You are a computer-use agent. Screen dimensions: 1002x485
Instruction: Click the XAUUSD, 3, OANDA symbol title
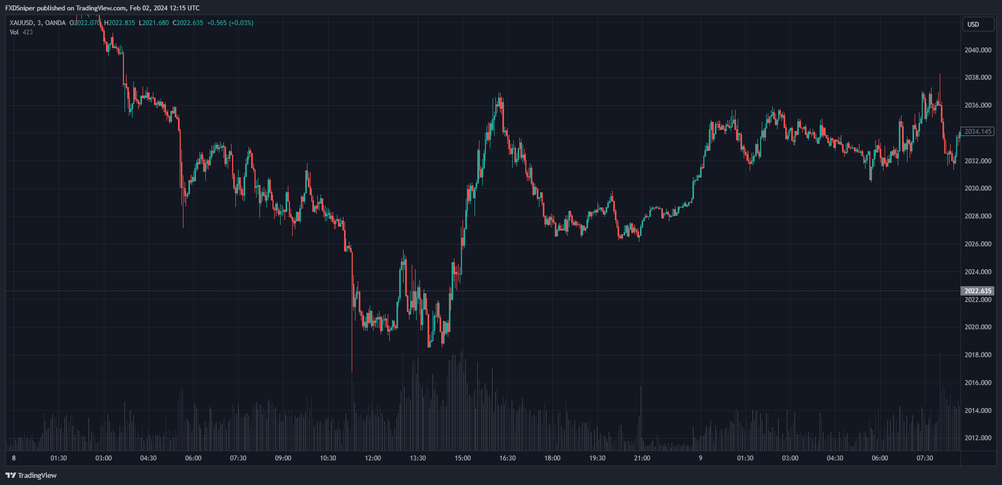(x=38, y=23)
